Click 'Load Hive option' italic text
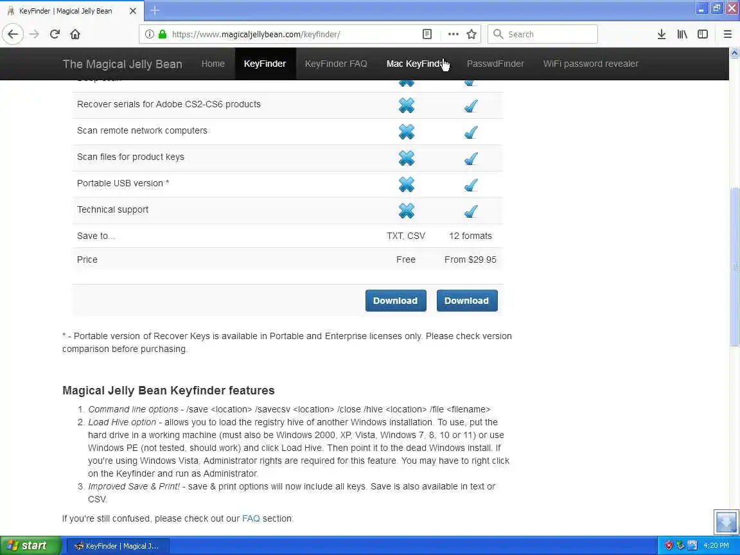Screen dimensions: 740x555 (122, 422)
